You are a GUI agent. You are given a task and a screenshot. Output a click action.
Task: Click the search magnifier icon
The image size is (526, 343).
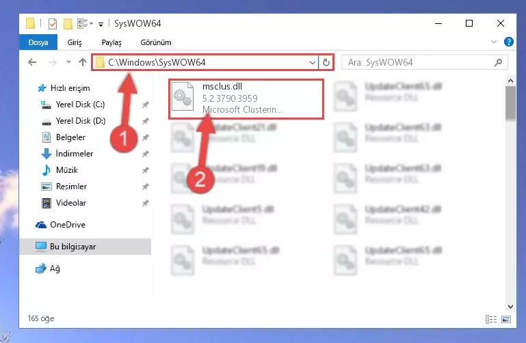point(498,62)
